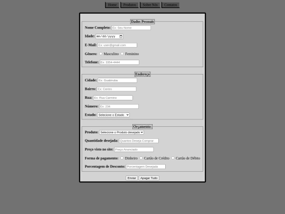Expand the Selecione o Produto desejado dropdown

[121, 132]
